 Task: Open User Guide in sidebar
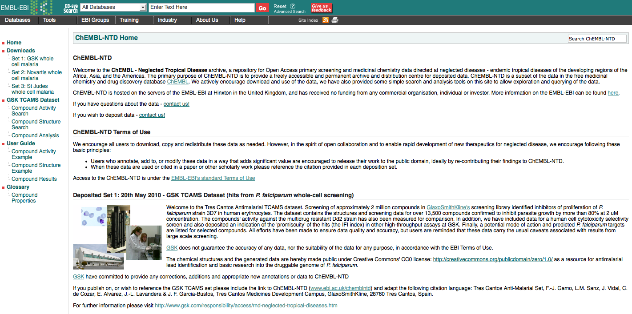click(x=21, y=143)
